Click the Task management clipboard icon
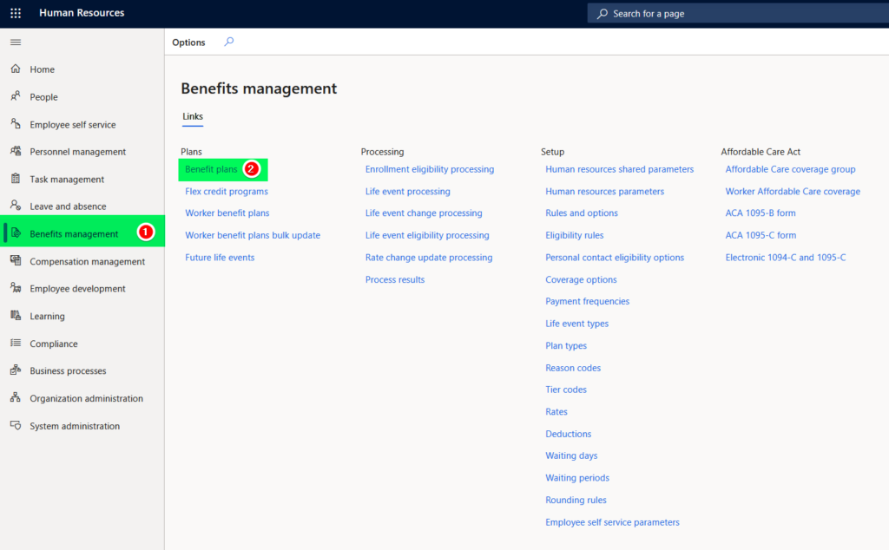This screenshot has width=889, height=550. tap(16, 179)
